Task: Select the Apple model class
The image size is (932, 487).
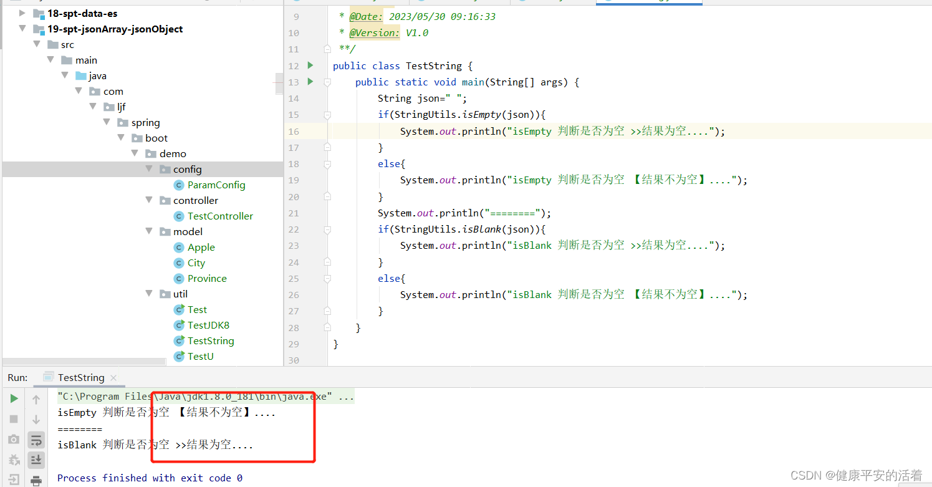Action: click(x=200, y=247)
